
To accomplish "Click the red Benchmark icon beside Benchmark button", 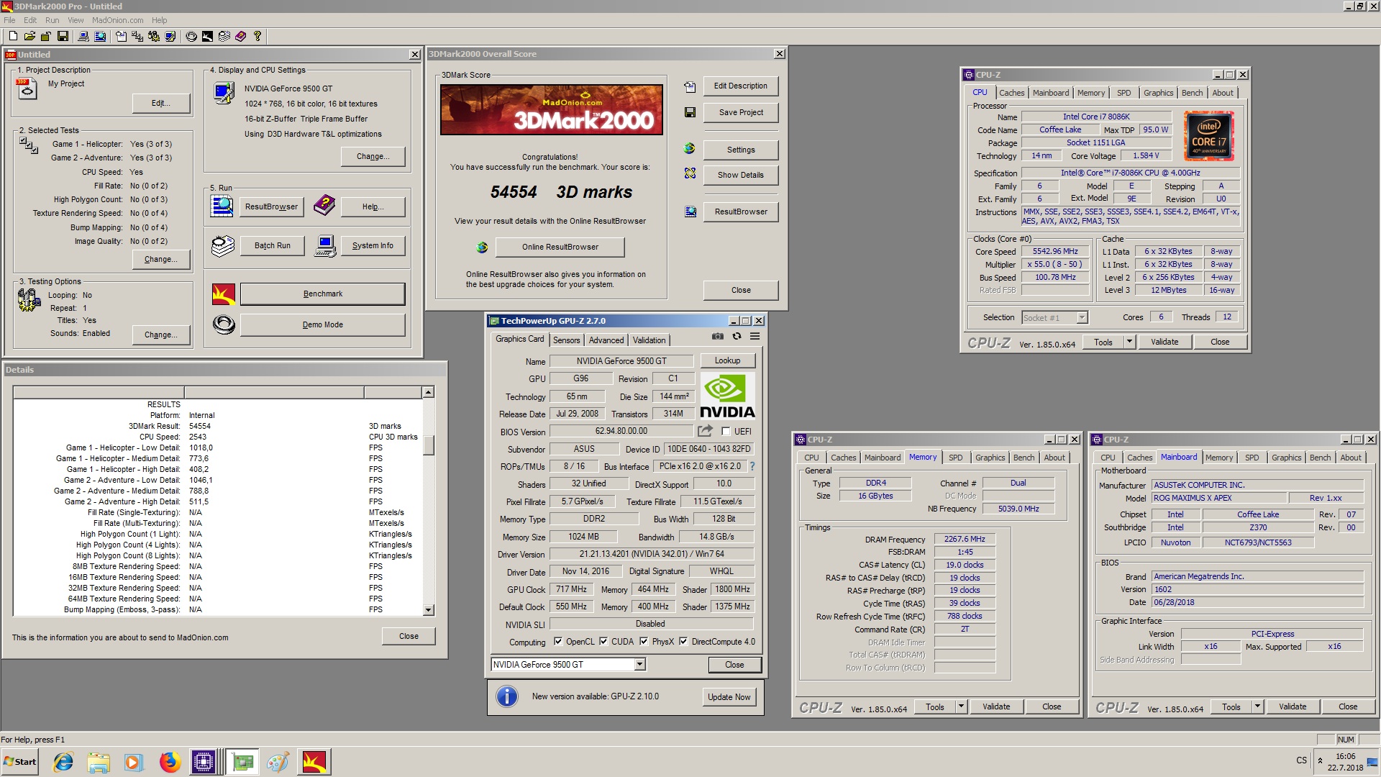I will tap(224, 294).
